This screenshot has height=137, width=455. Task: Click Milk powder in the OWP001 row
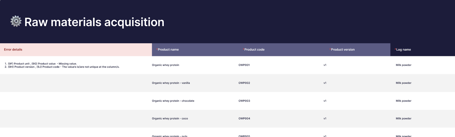click(404, 65)
